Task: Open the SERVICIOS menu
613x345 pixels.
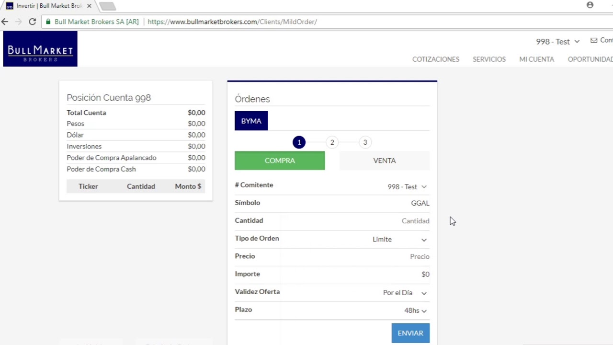Action: (489, 59)
